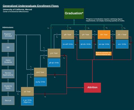Select the 4th Year box

tap(68, 35)
